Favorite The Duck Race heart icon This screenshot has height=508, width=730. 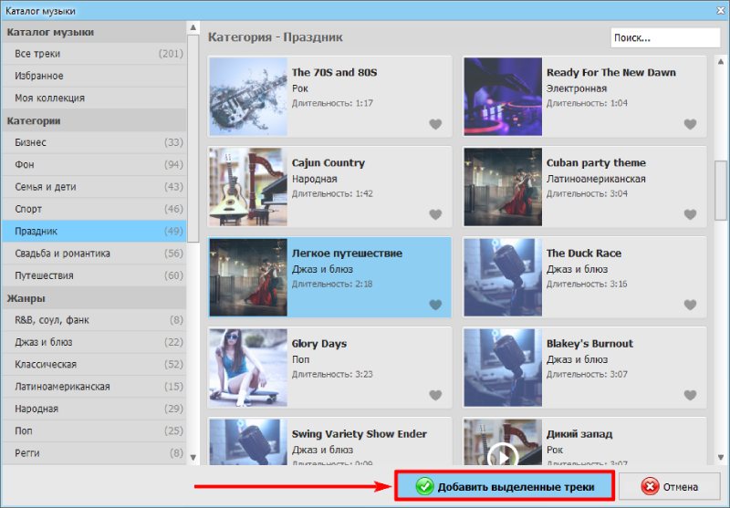coord(690,305)
